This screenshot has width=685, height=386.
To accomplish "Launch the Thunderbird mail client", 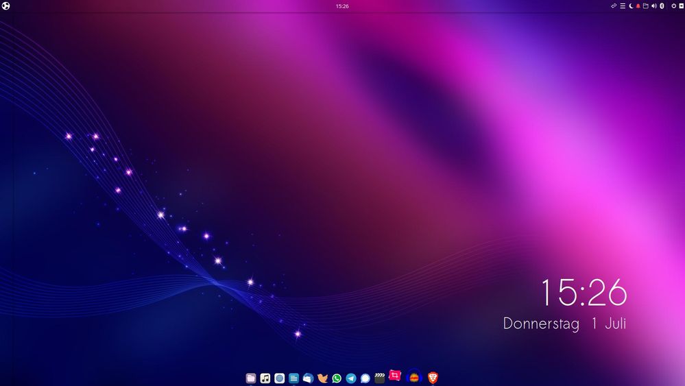I will click(308, 378).
